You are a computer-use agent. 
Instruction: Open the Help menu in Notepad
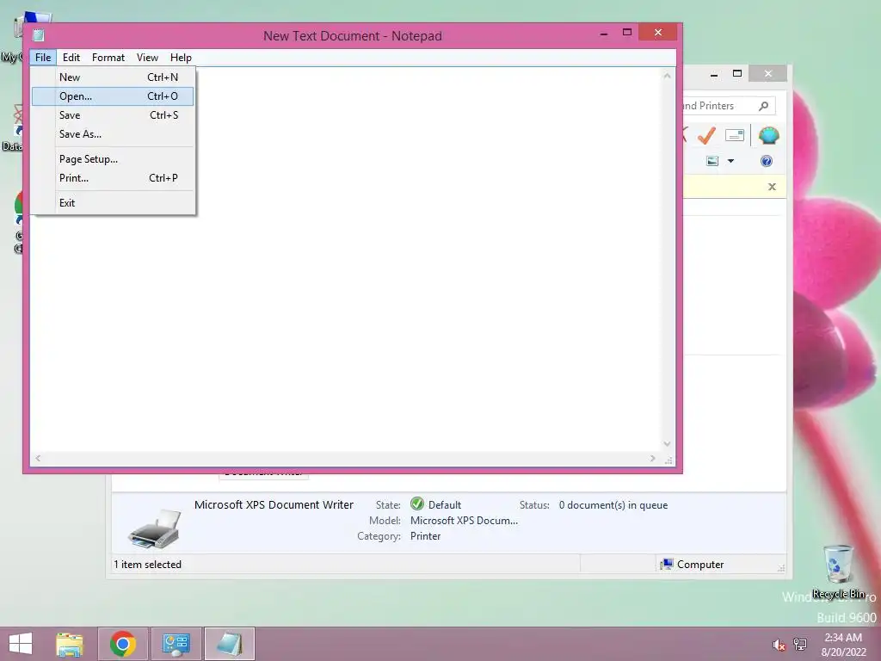click(x=181, y=58)
